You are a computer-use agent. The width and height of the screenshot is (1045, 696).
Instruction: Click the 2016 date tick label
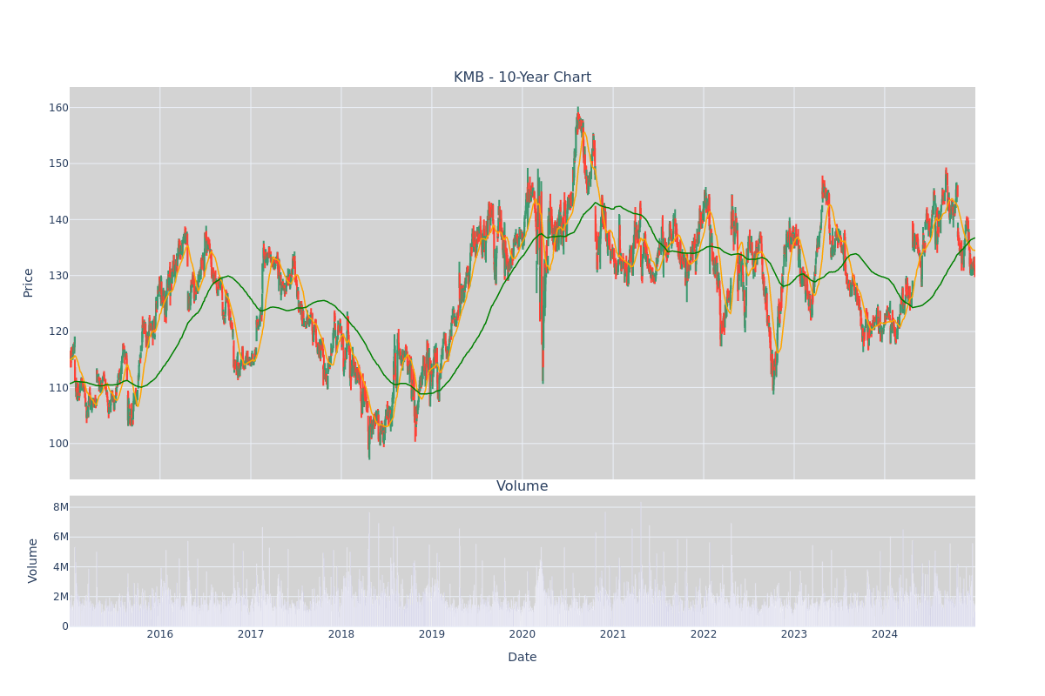[160, 634]
